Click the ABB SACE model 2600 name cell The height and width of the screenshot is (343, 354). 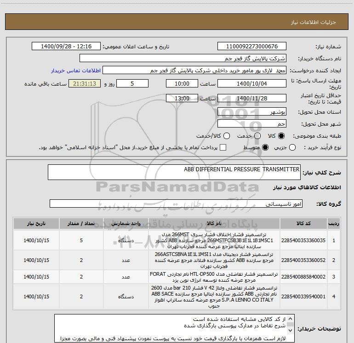(x=214, y=296)
